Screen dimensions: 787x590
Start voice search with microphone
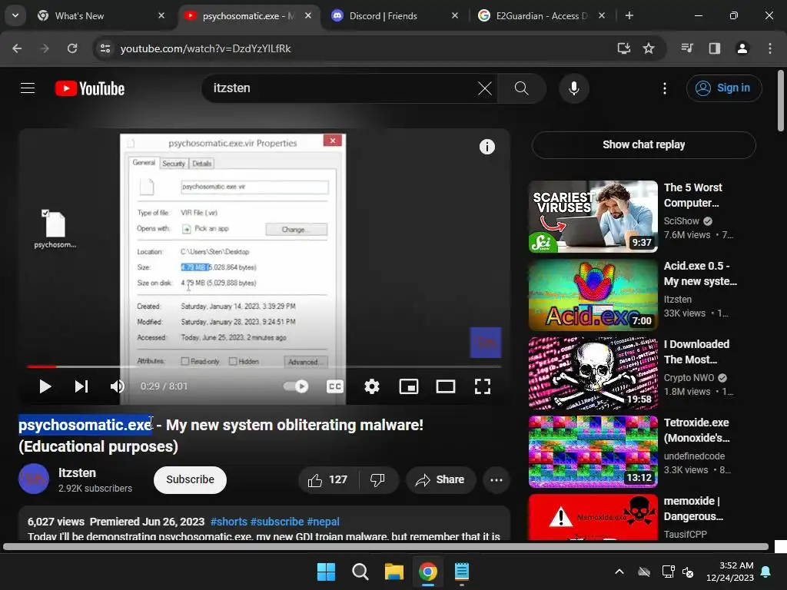pyautogui.click(x=573, y=88)
